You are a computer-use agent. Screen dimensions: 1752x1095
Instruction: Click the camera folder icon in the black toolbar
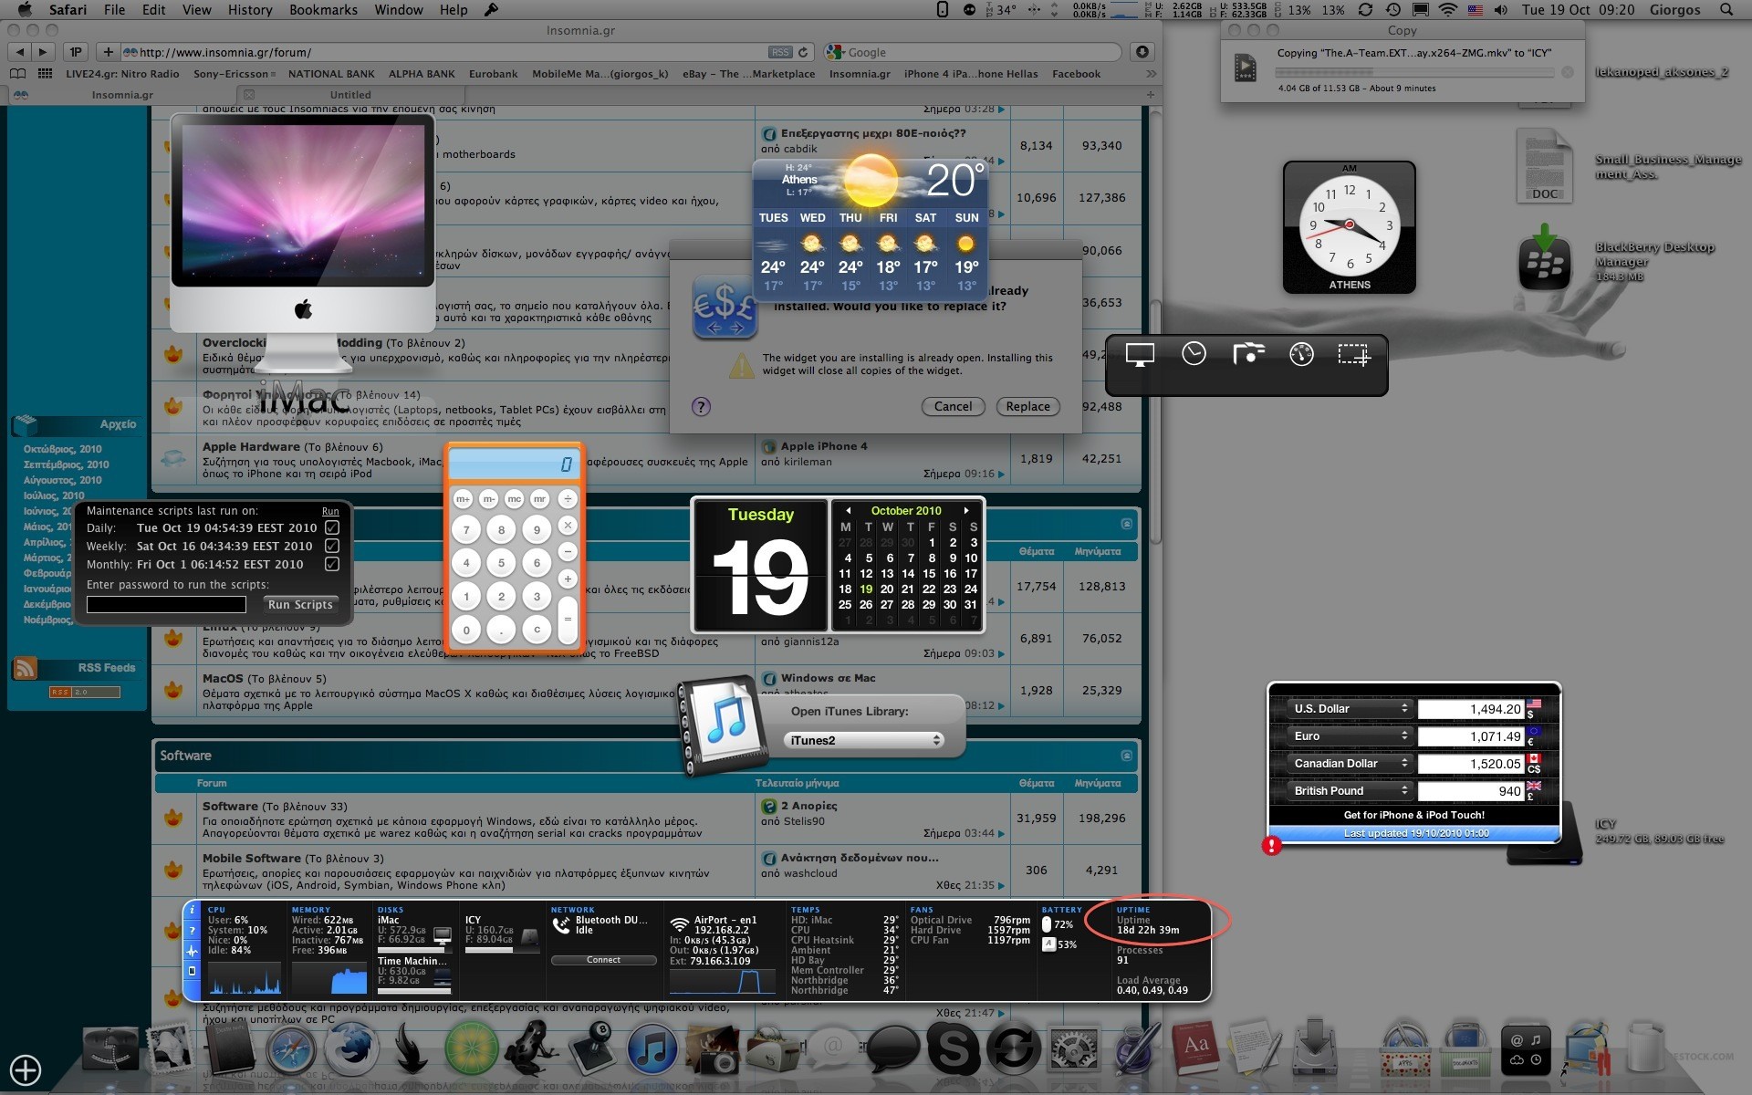coord(1248,354)
